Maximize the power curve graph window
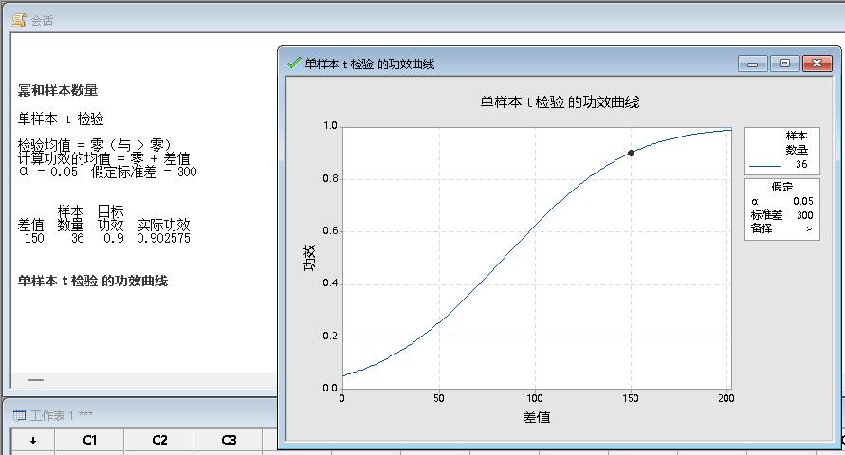 (x=784, y=64)
